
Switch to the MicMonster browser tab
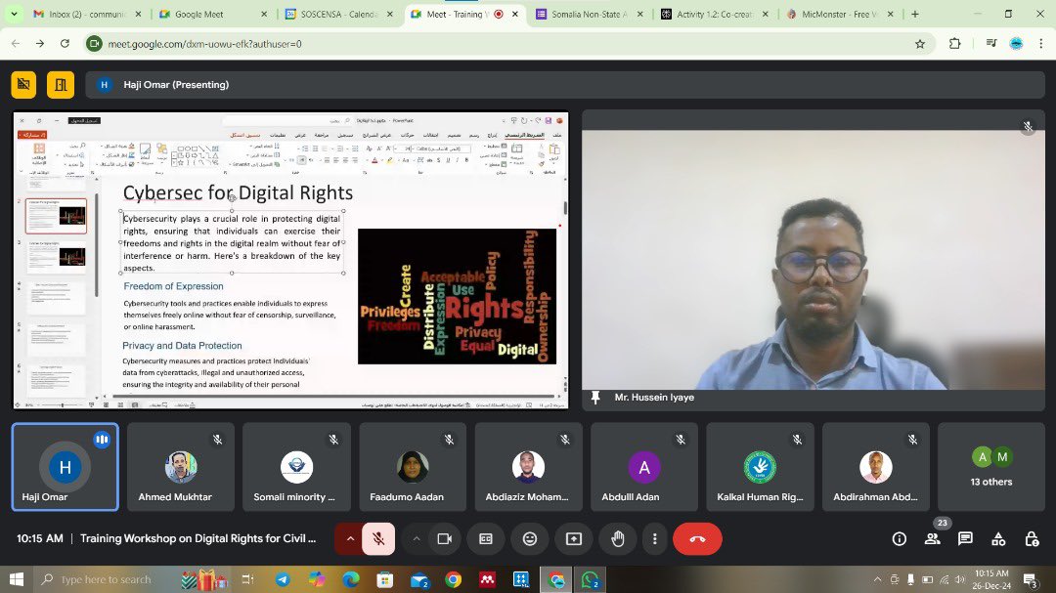(x=840, y=14)
